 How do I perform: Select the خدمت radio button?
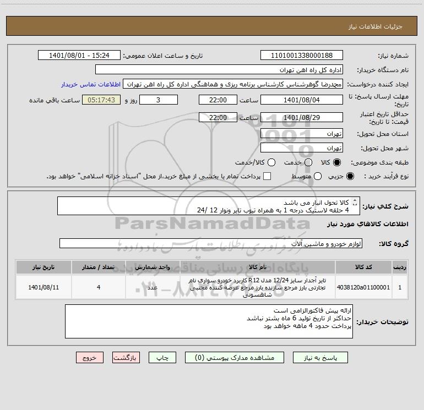[308, 162]
